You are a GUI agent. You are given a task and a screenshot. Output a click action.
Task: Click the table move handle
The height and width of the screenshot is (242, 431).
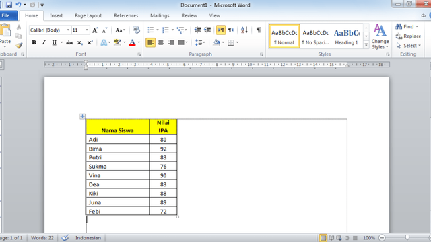pos(82,116)
